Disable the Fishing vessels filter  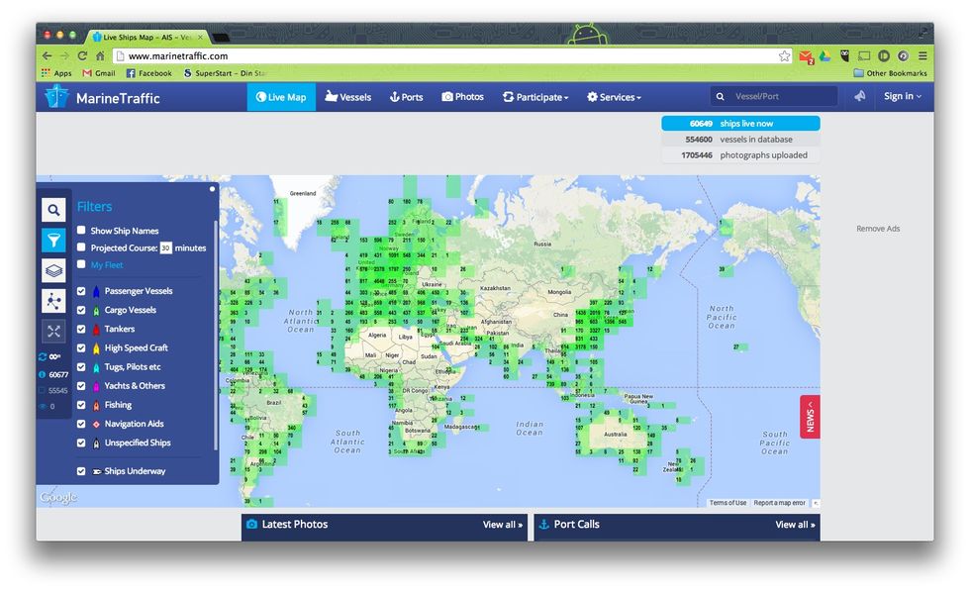pyautogui.click(x=82, y=405)
